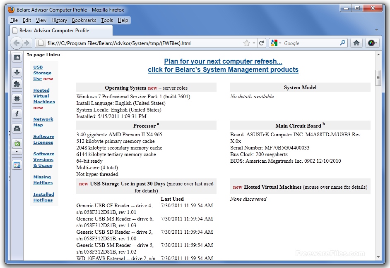Click the page icon in the address bar

tap(41, 43)
